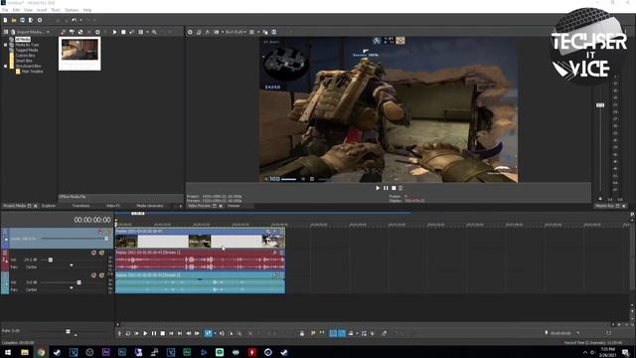
Task: Click the timeline transport Play button
Action: (x=145, y=333)
